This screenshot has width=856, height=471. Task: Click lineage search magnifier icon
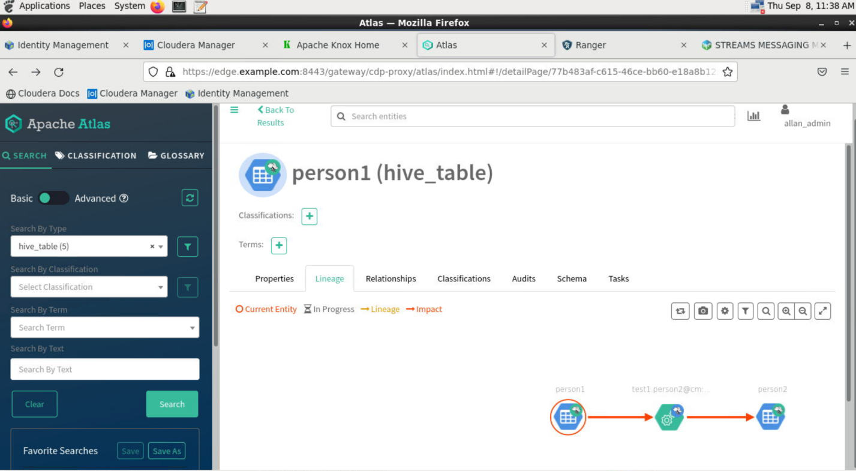[x=766, y=311]
